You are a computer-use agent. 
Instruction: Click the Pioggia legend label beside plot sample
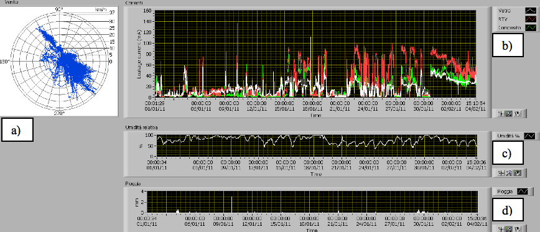[x=505, y=192]
